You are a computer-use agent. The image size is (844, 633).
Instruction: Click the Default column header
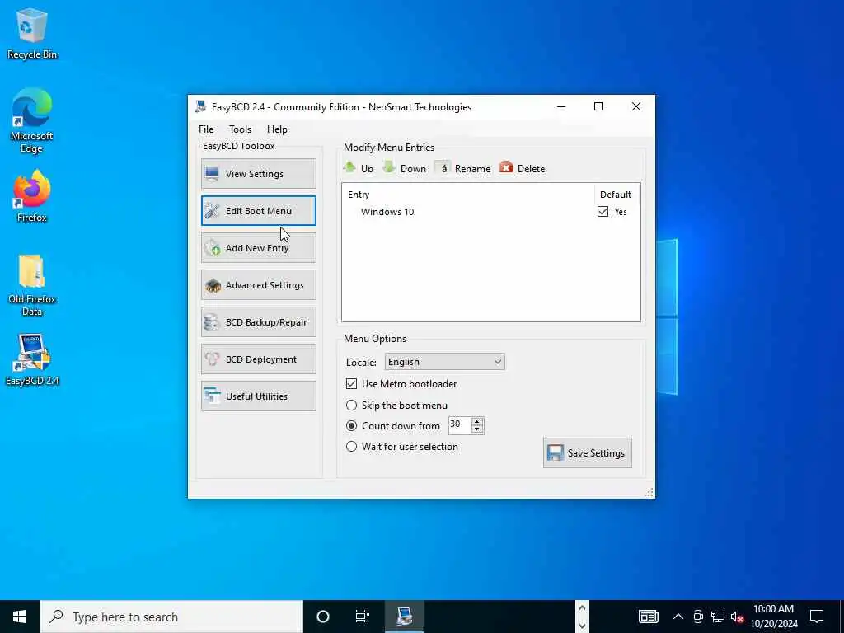click(x=615, y=195)
